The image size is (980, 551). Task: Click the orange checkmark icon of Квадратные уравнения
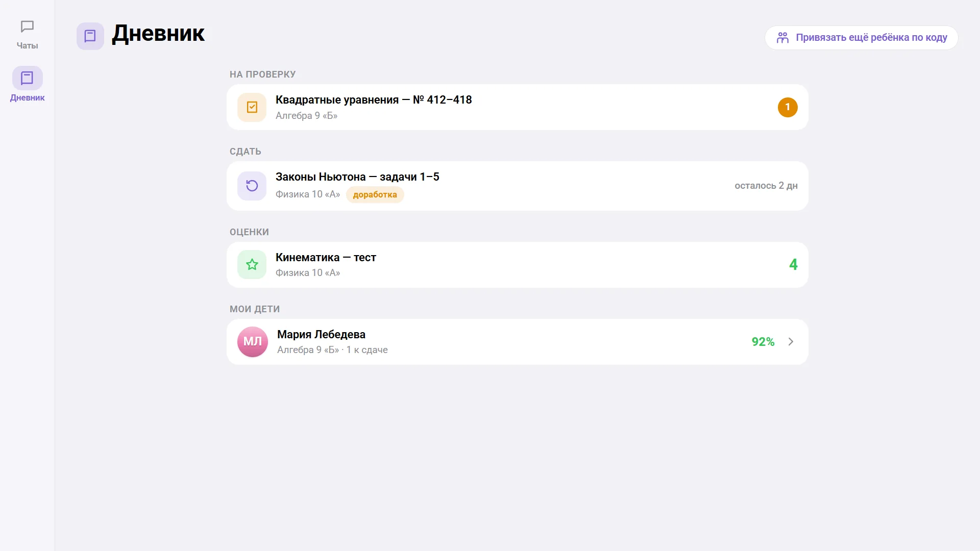coord(252,107)
